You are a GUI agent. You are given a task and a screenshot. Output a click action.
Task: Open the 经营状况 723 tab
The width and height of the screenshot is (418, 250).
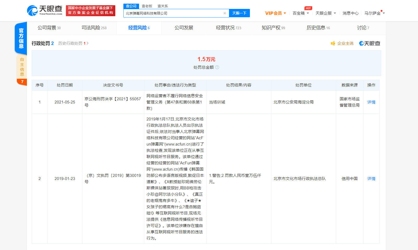point(228,28)
